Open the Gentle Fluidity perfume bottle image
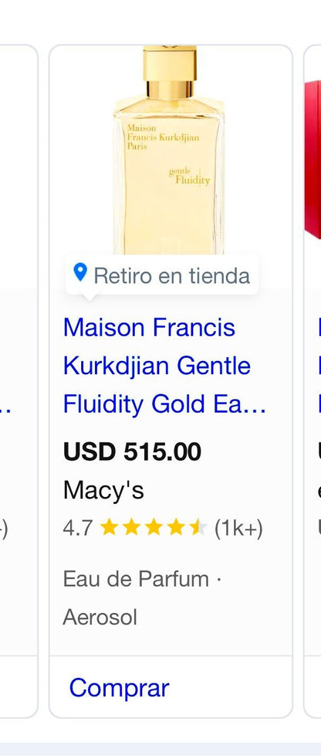321x756 pixels. [x=169, y=150]
